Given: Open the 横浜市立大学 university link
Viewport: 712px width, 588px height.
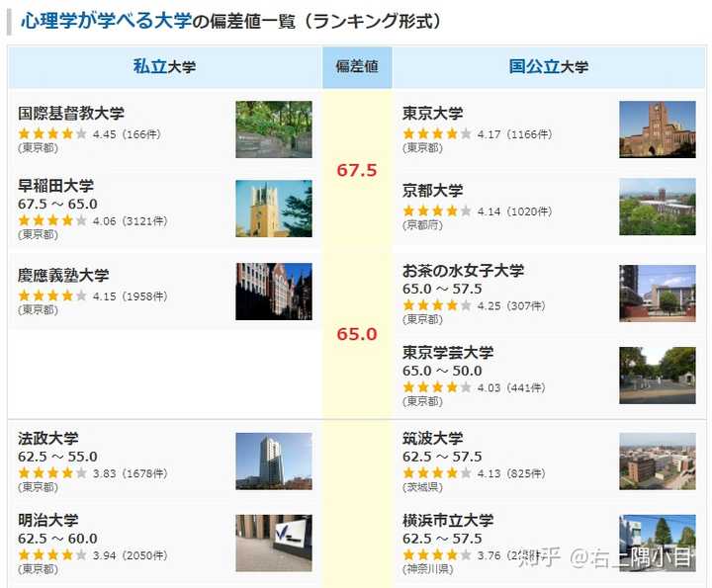Looking at the screenshot, I should tap(448, 520).
